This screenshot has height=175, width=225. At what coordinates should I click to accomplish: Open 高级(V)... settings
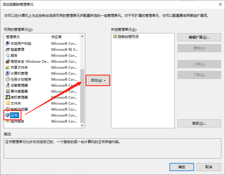(199, 123)
